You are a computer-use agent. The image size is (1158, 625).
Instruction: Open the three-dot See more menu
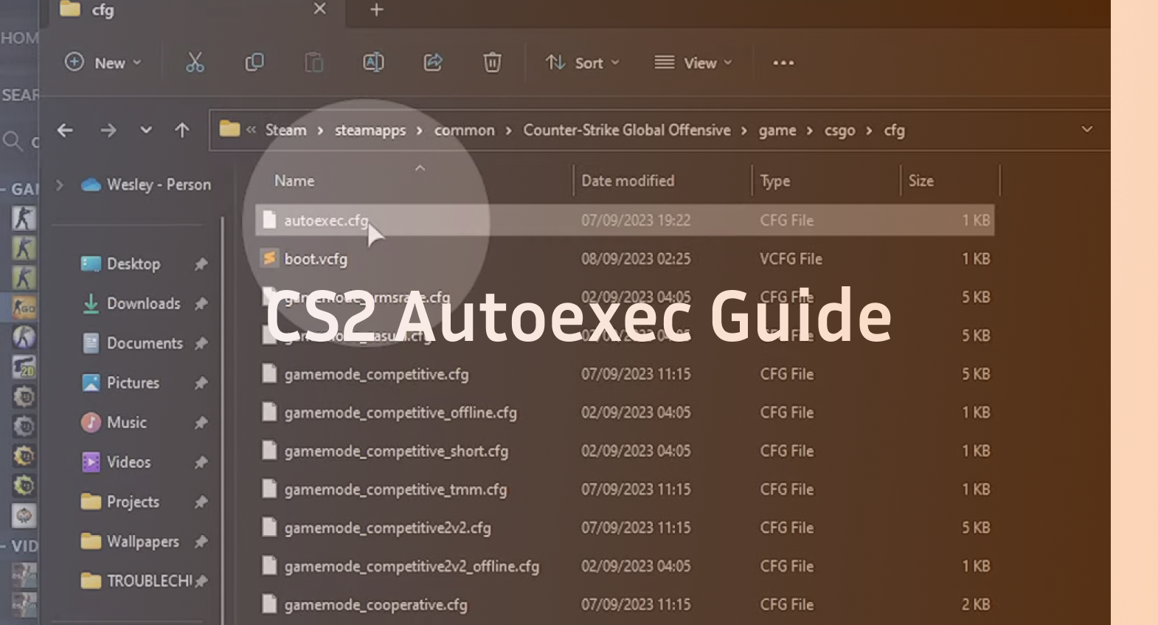tap(783, 63)
